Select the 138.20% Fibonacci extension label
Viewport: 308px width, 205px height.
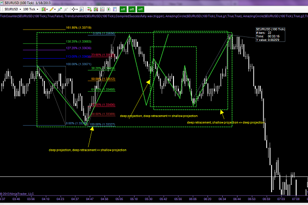78,41
